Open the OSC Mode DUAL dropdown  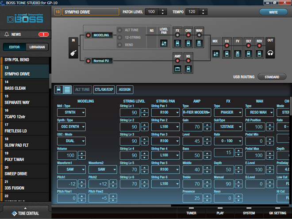pos(71,141)
